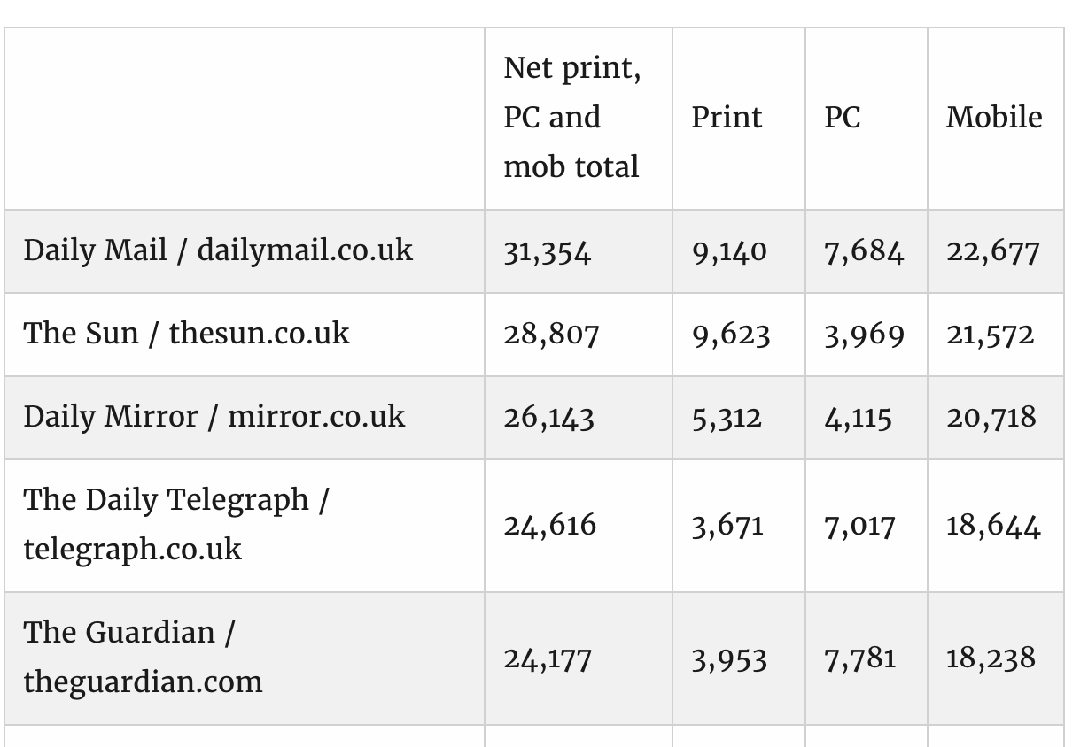Select the Print column header

(x=727, y=118)
